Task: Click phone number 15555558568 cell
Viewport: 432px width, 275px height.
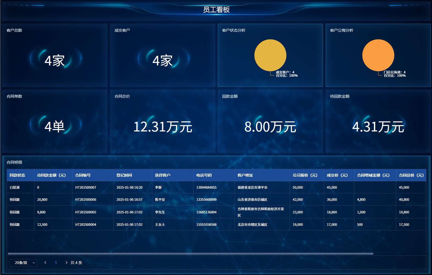Action: tap(206, 225)
